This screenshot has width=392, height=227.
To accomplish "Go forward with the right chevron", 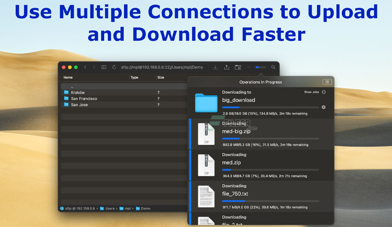I will pos(94,67).
